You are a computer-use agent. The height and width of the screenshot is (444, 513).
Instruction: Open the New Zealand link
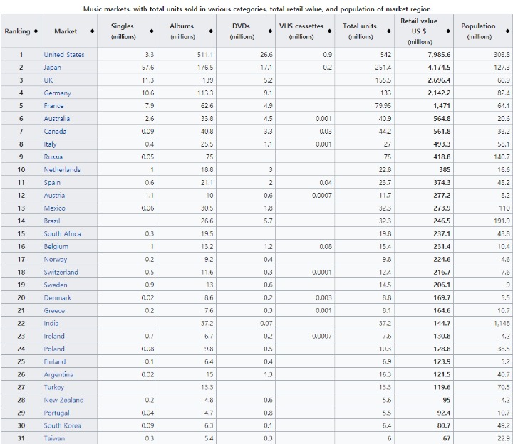tap(64, 400)
